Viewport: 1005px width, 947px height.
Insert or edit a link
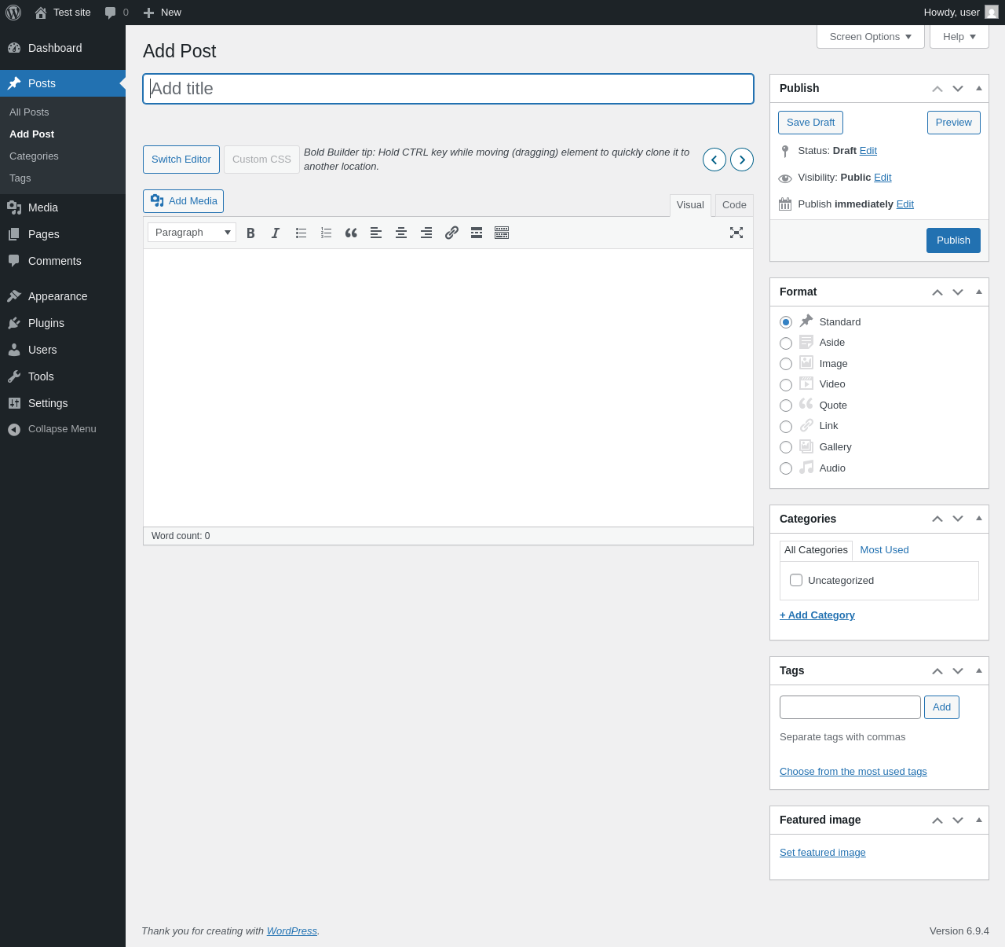click(x=451, y=233)
